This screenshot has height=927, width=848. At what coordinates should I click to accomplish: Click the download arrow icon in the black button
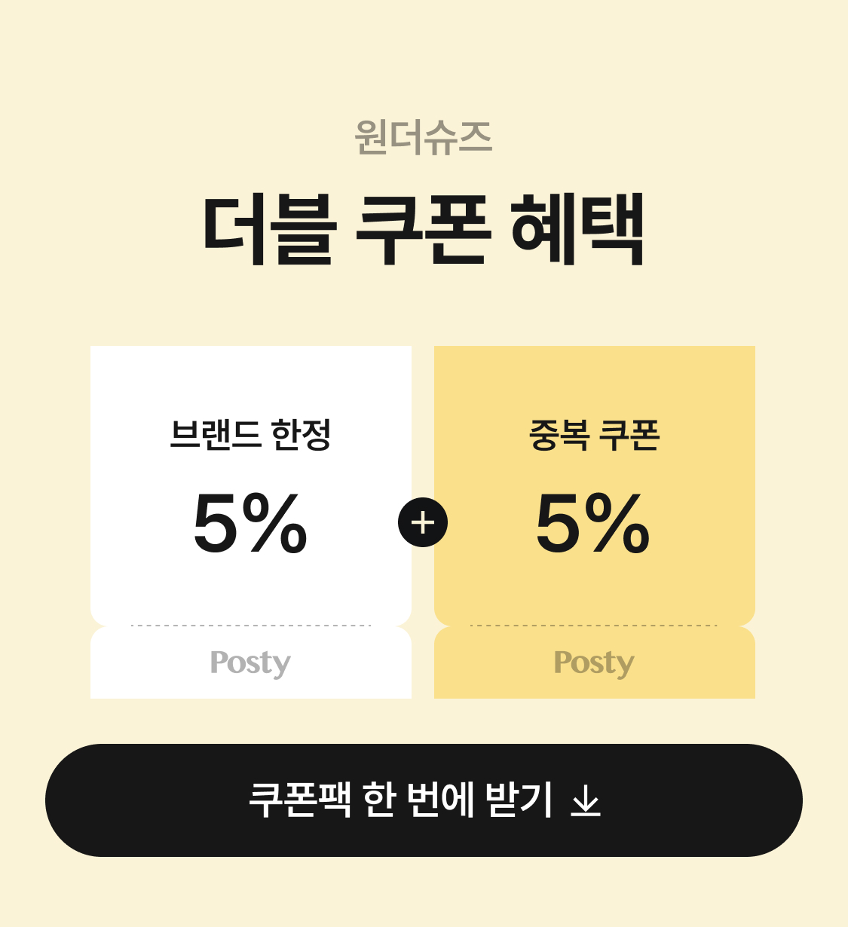[x=586, y=800]
